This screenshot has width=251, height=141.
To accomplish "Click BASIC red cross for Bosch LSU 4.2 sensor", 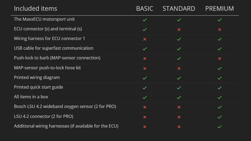I will click(x=145, y=107).
